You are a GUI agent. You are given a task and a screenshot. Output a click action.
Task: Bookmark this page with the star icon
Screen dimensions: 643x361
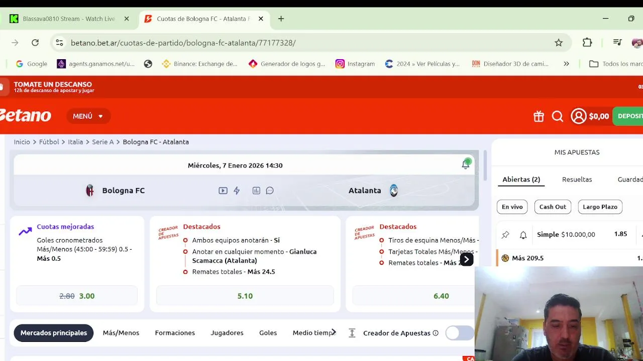click(559, 43)
